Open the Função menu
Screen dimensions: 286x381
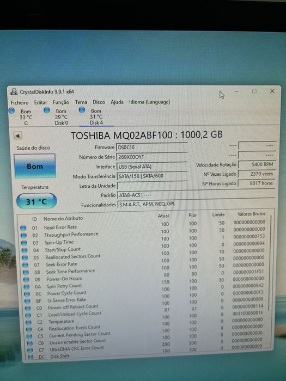pyautogui.click(x=61, y=102)
